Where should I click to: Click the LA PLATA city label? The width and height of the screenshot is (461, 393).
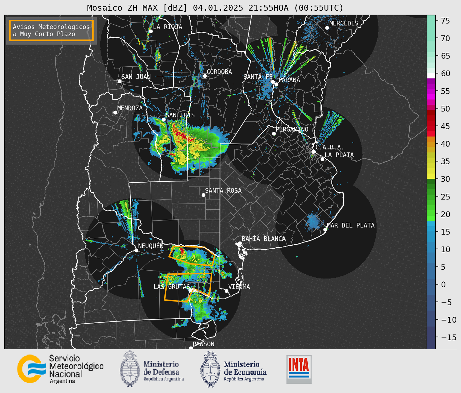point(339,155)
